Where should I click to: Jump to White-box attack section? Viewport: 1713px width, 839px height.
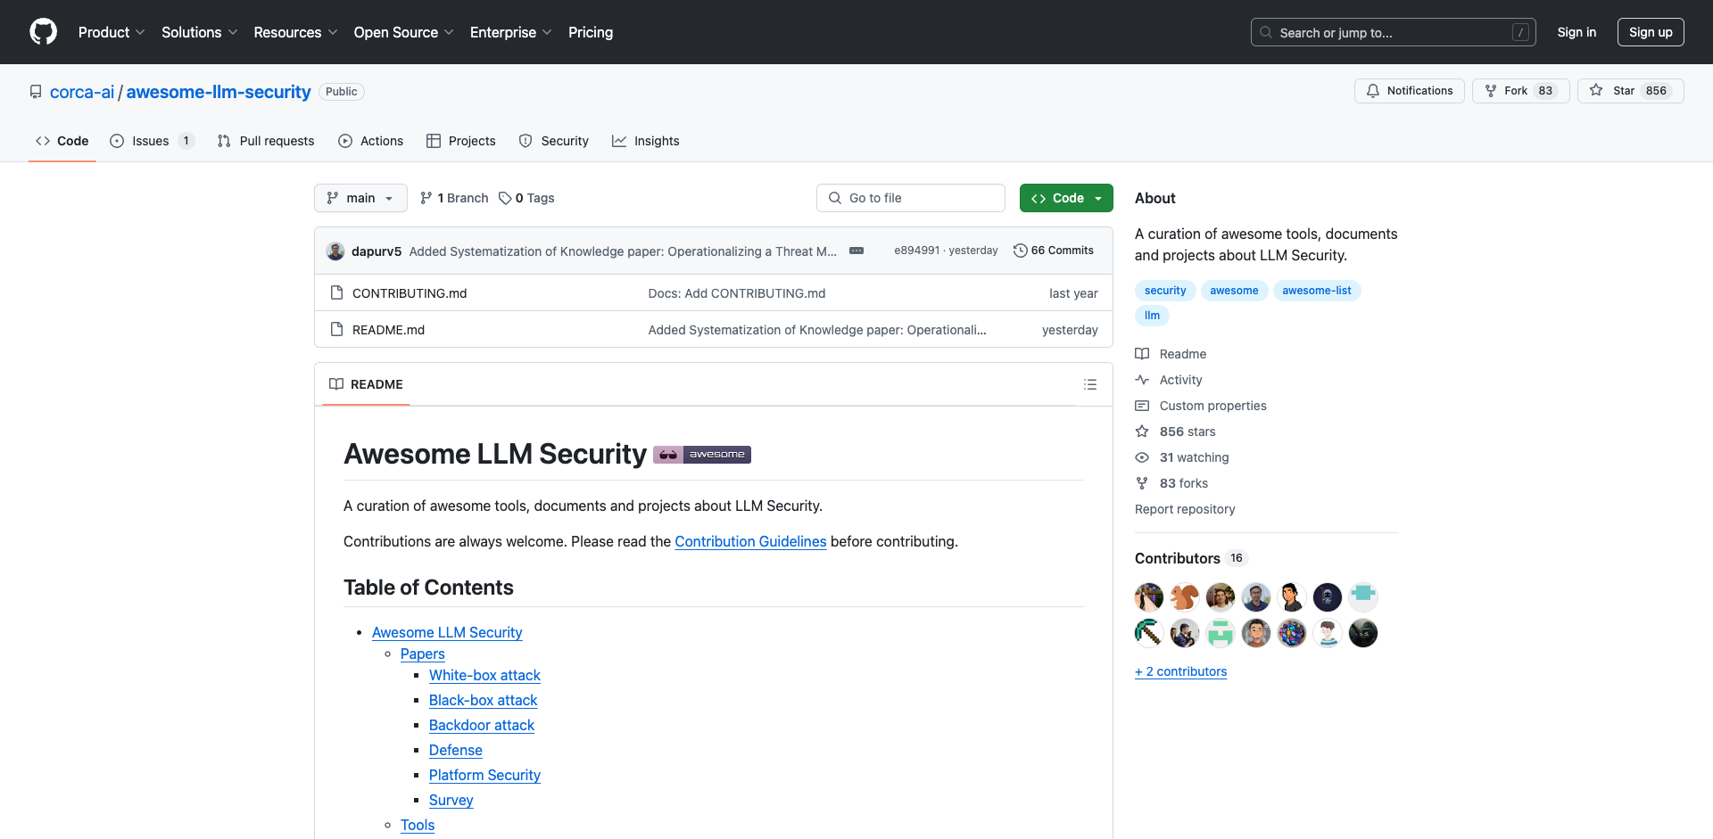click(484, 675)
